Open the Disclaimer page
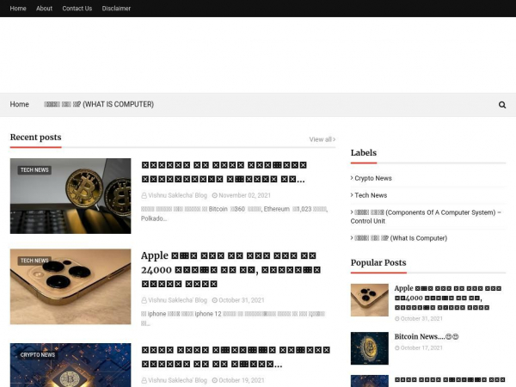Image resolution: width=516 pixels, height=387 pixels. (x=116, y=9)
